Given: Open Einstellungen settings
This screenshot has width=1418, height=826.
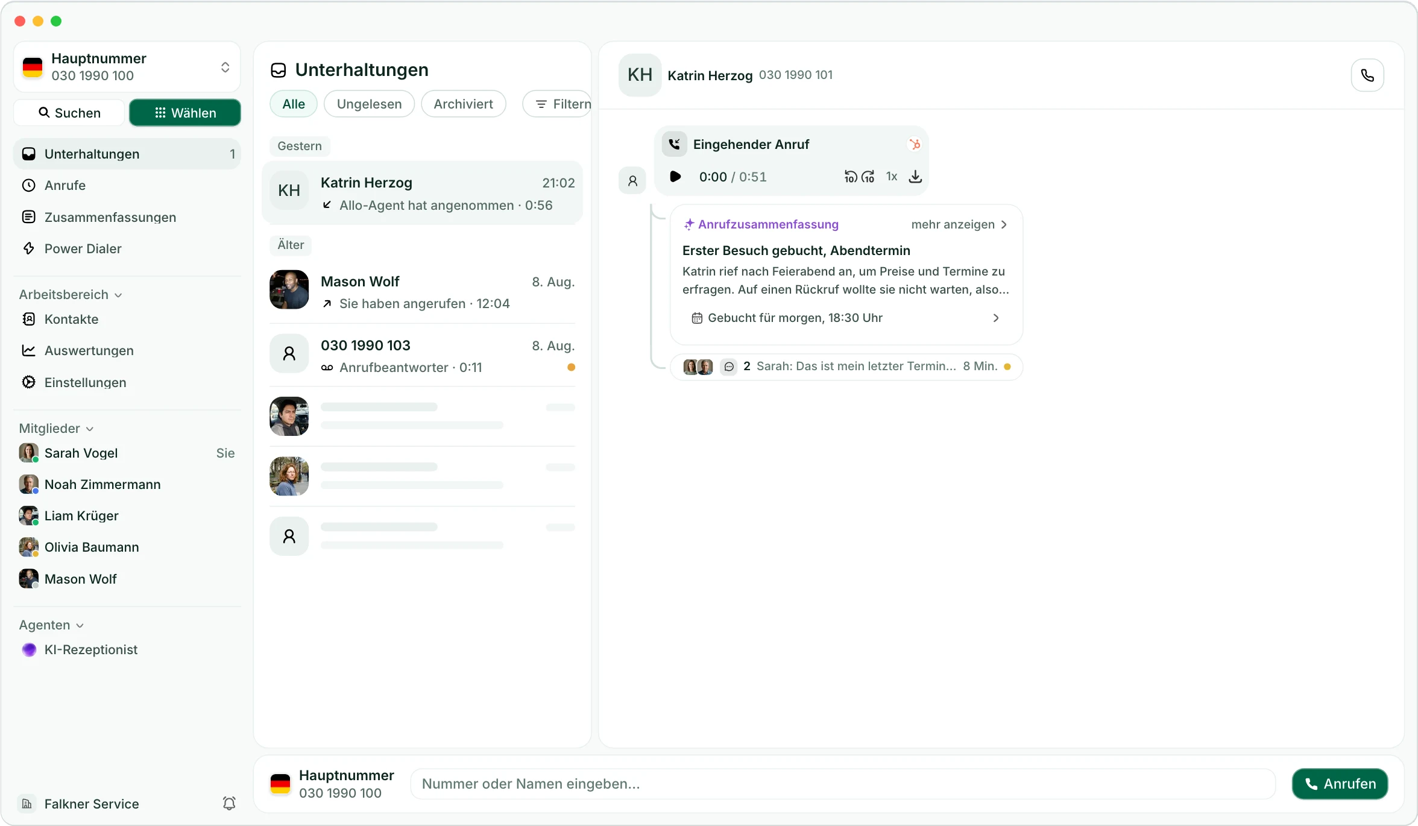Looking at the screenshot, I should (x=127, y=382).
